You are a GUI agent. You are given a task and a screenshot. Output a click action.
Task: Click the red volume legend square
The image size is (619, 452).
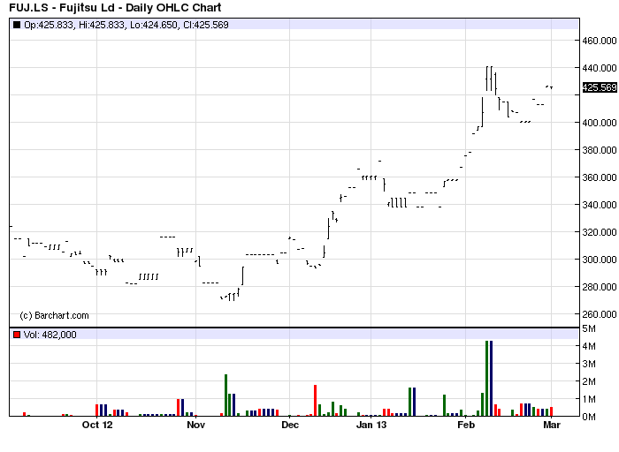pyautogui.click(x=17, y=335)
